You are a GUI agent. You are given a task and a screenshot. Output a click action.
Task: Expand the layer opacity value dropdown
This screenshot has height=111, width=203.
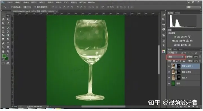[x=200, y=57]
